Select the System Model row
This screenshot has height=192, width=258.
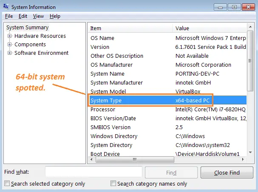click(167, 91)
